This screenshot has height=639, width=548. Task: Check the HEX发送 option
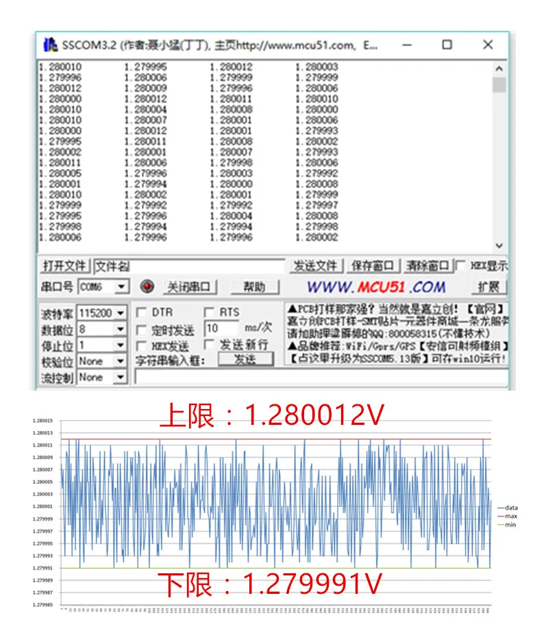[x=141, y=346]
